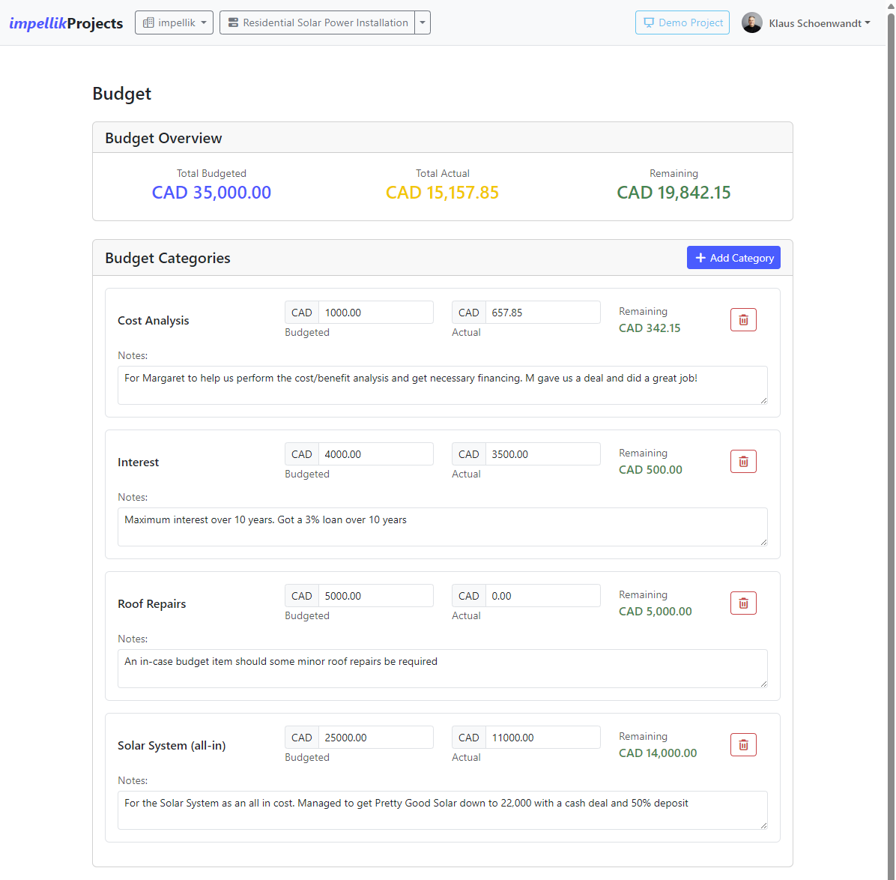Click the Total Budgeted CAD 35,000.00 value

(211, 193)
